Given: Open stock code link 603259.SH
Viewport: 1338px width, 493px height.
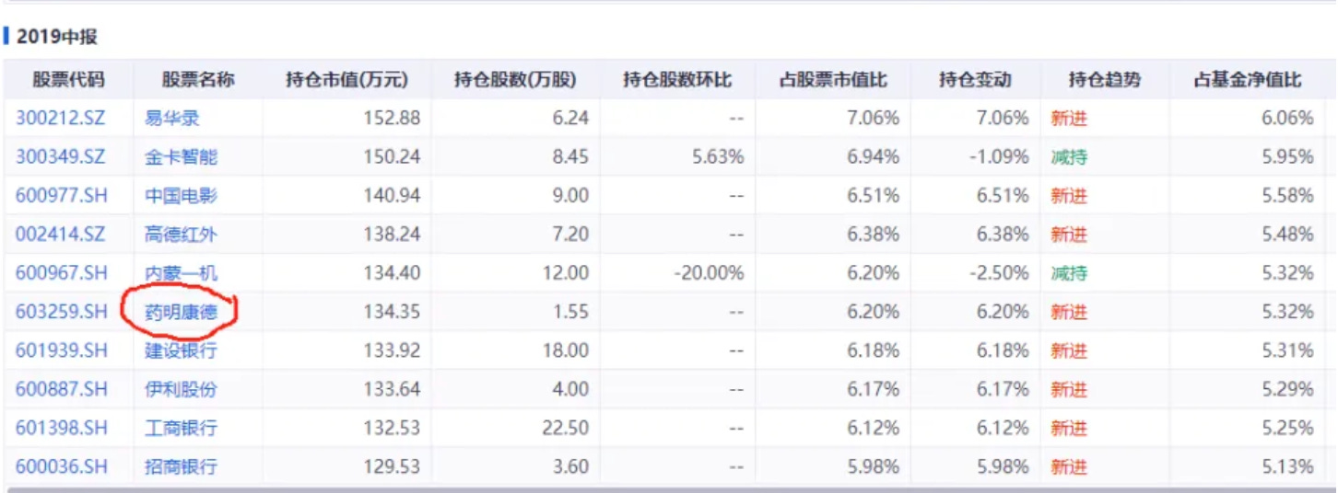Looking at the screenshot, I should click(x=61, y=312).
